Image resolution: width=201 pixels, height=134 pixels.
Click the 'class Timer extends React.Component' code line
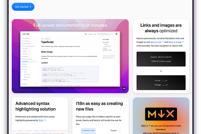pos(40,131)
